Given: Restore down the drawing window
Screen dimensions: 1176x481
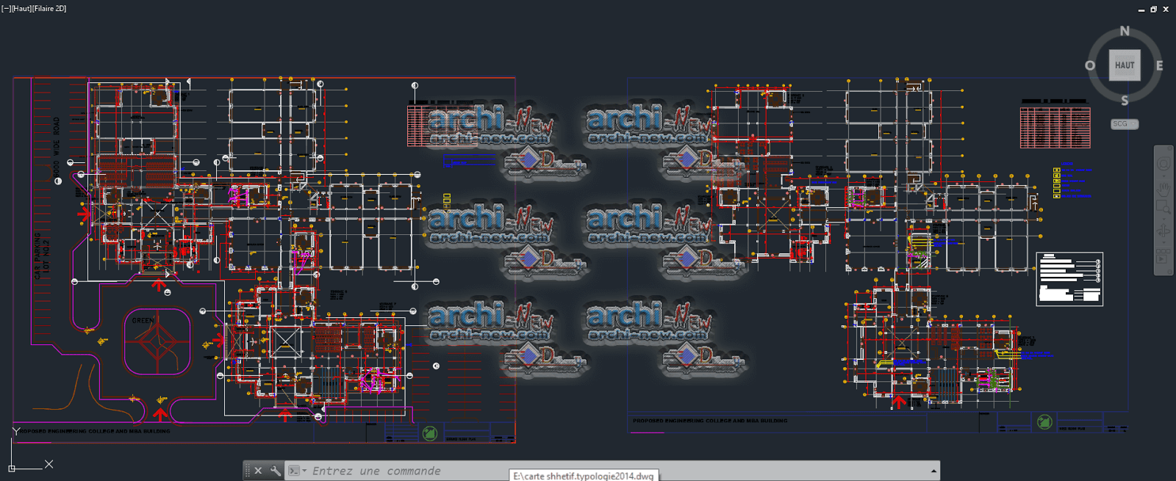Looking at the screenshot, I should click(1153, 9).
